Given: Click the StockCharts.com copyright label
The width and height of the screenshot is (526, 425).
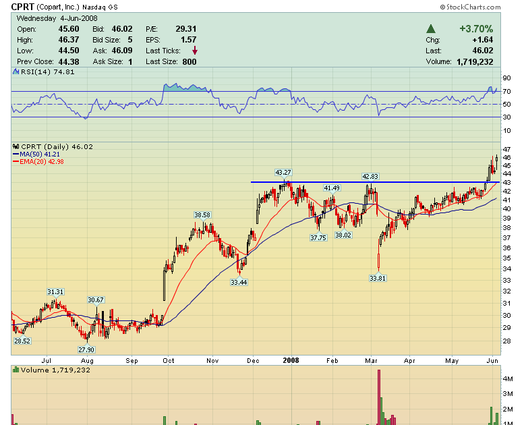Looking at the screenshot, I should pyautogui.click(x=470, y=7).
